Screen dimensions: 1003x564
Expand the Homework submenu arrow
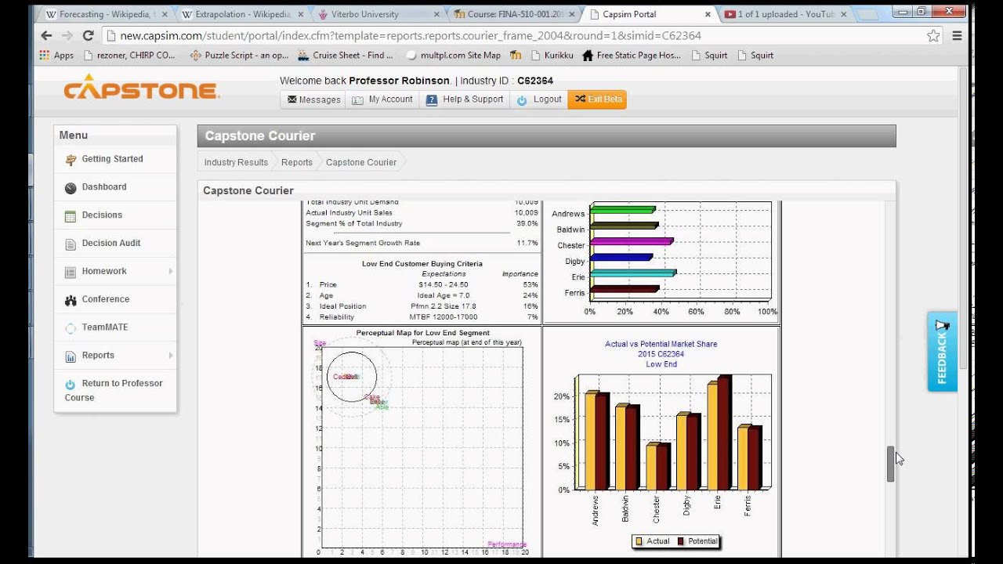pos(170,271)
